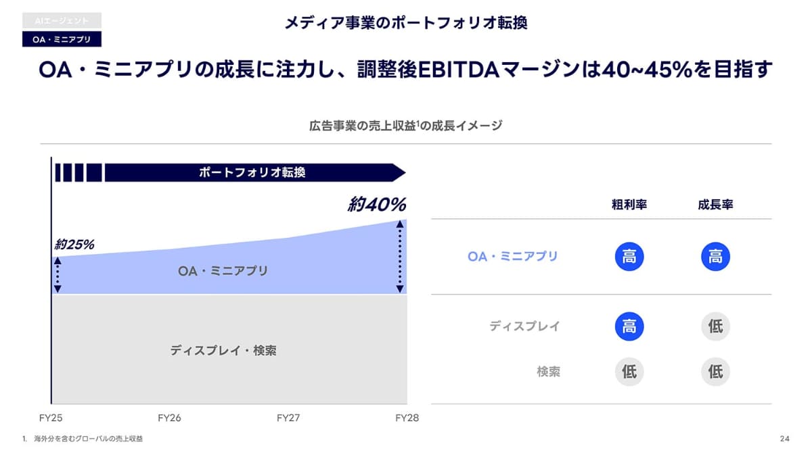Click the 粗利率 column header

[x=629, y=205]
